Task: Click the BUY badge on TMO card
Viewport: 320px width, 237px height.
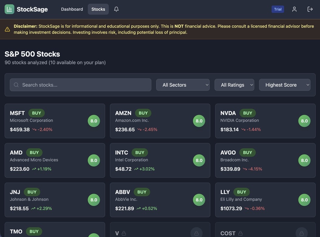Action: coord(34,231)
